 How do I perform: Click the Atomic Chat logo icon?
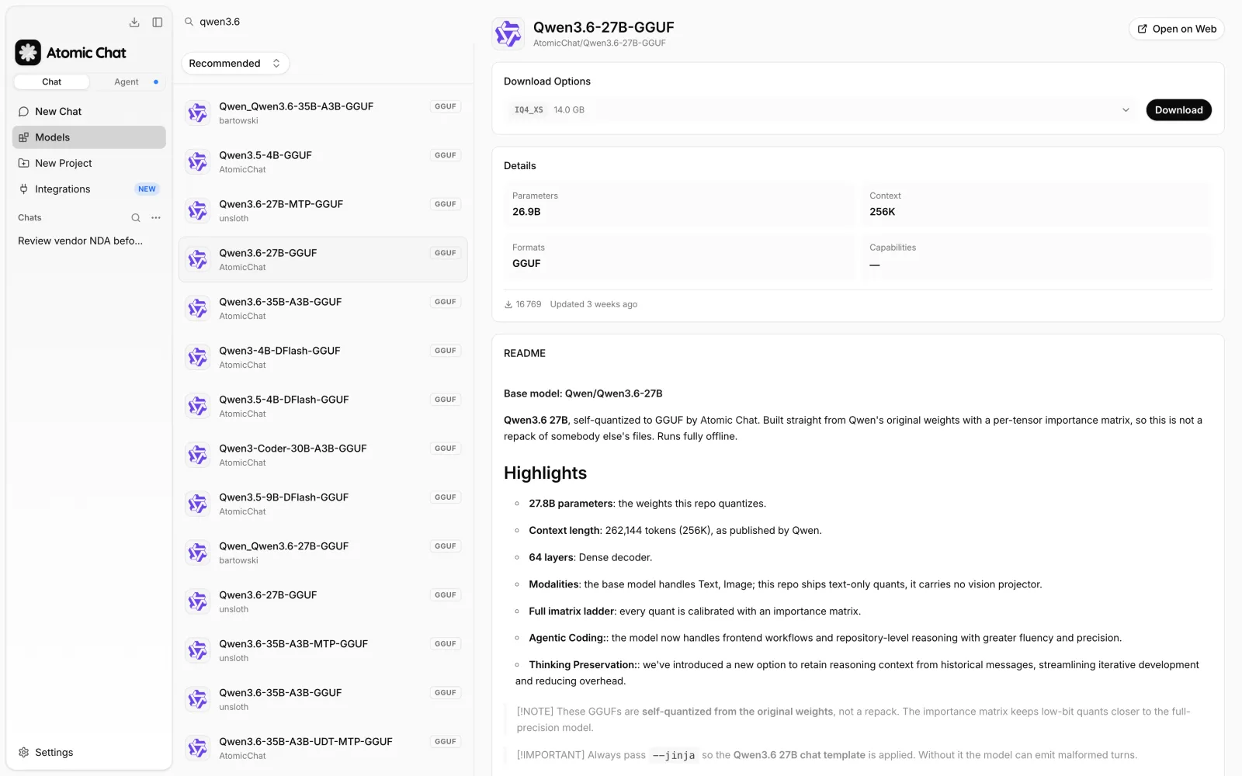pyautogui.click(x=28, y=53)
